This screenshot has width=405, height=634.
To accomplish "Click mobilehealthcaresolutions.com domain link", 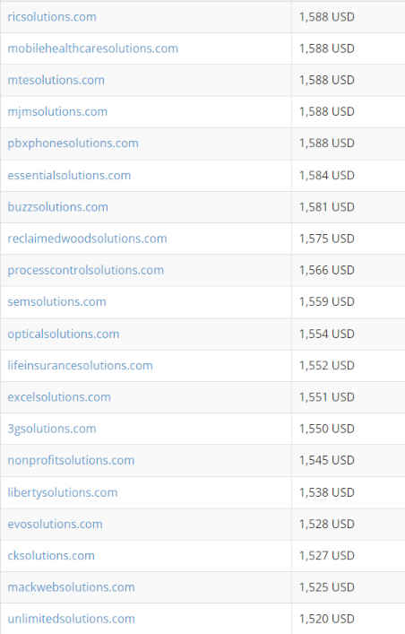I will point(92,48).
